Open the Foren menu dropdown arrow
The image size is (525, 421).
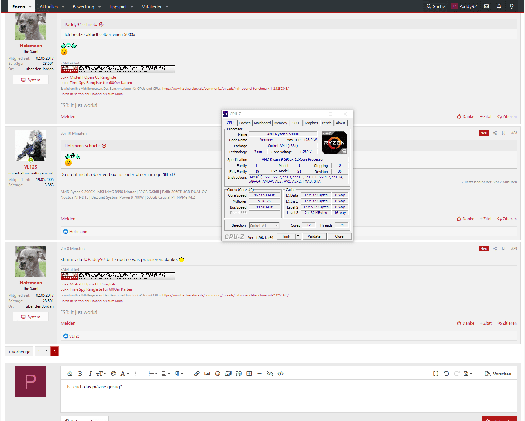[x=30, y=7]
